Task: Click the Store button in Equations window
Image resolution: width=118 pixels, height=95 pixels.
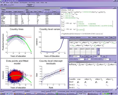Action: [x=107, y=37]
